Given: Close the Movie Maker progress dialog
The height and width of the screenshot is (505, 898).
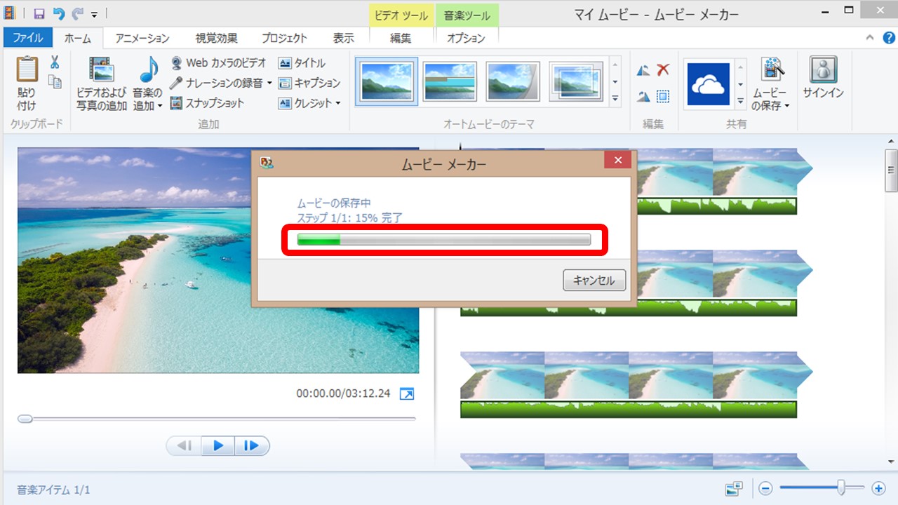Looking at the screenshot, I should [617, 161].
